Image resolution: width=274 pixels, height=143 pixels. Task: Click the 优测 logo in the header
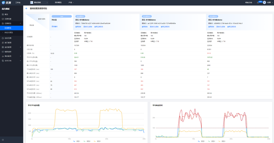point(6,3)
